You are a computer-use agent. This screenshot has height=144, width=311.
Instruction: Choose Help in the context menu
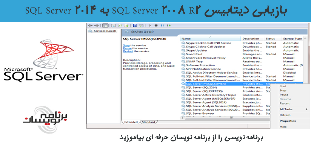(x=283, y=127)
